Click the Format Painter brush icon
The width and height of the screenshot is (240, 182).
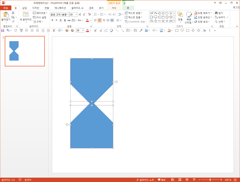[x=13, y=22]
